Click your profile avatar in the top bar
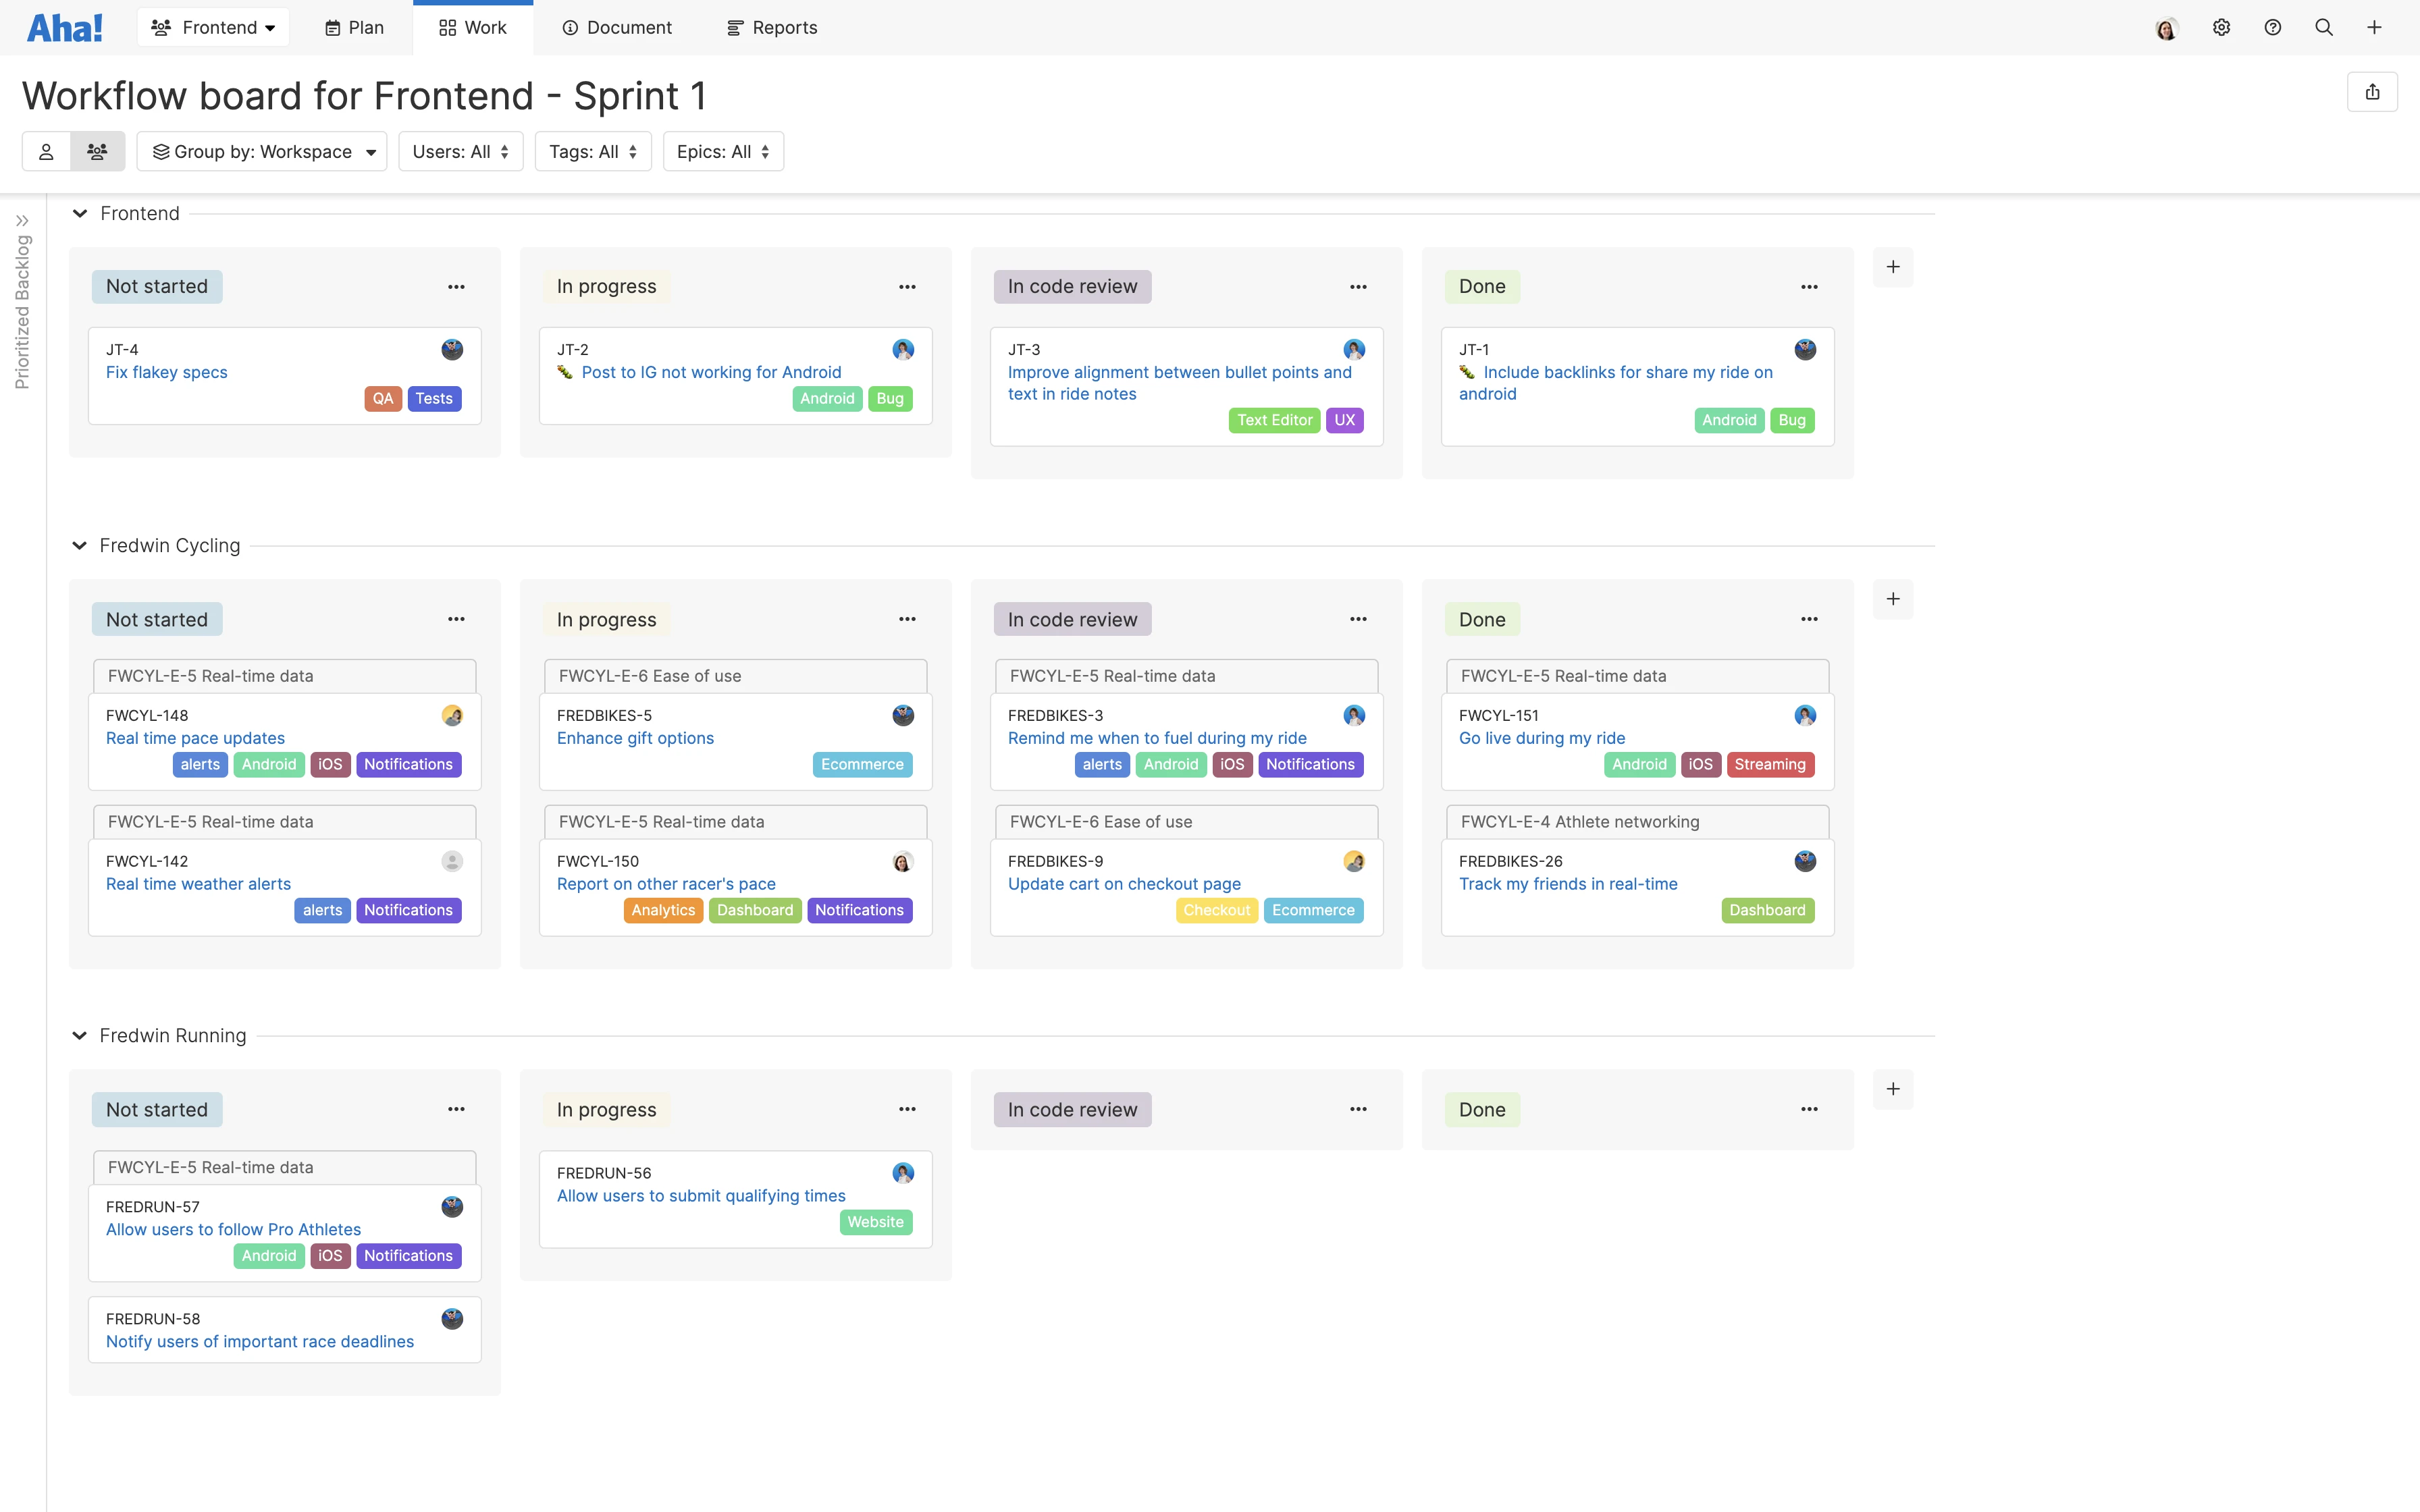This screenshot has width=2420, height=1512. pos(2167,27)
